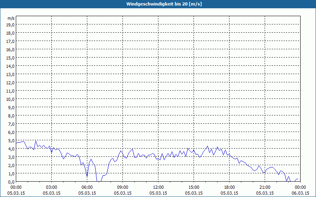Click the 1,0 y-axis label
316x197 pixels.
pyautogui.click(x=11, y=174)
